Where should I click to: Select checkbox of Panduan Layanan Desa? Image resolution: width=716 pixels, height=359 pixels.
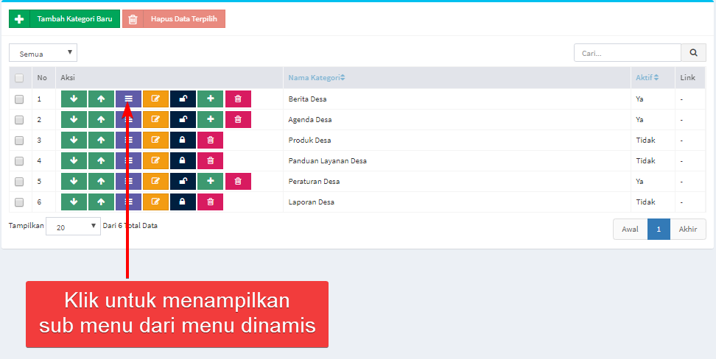(19, 161)
